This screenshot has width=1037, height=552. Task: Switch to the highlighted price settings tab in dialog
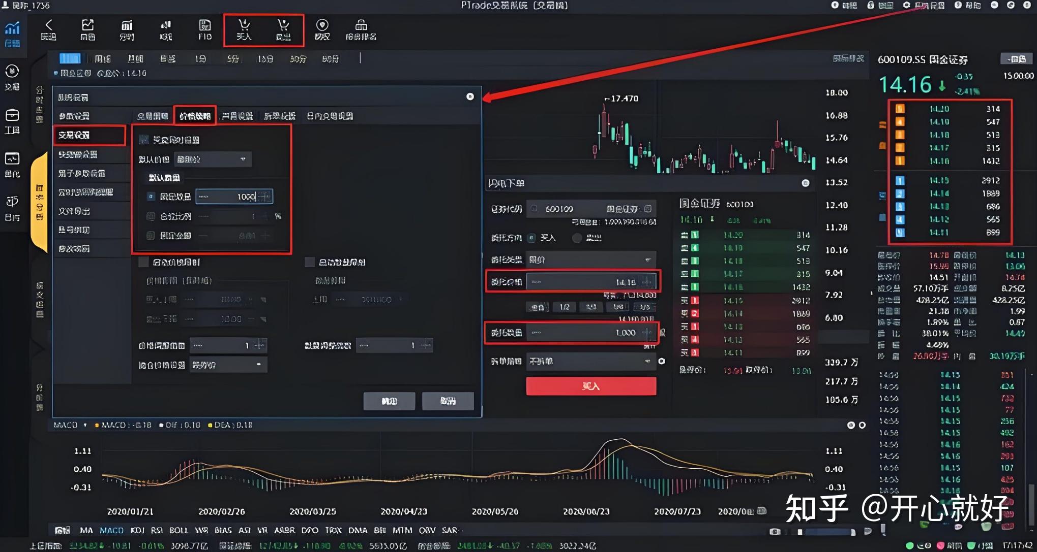[x=195, y=115]
